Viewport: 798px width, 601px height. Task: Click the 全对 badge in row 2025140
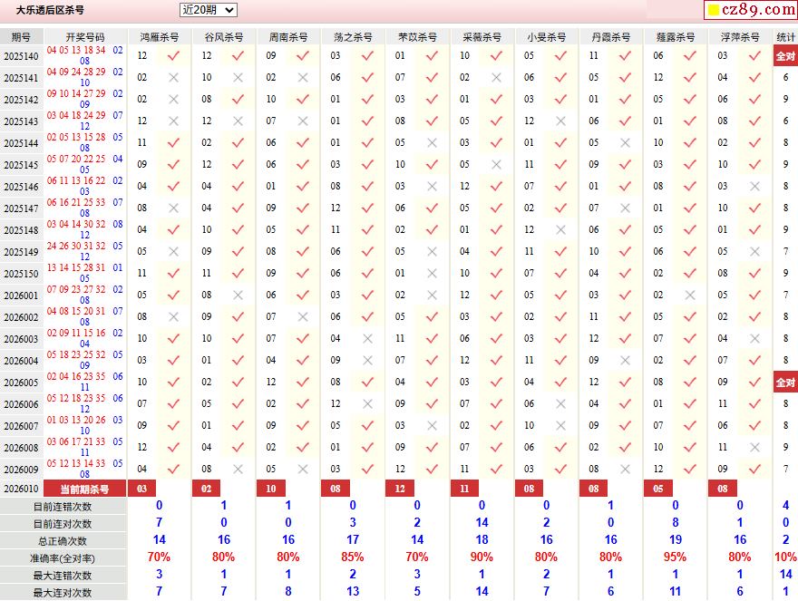[x=785, y=56]
